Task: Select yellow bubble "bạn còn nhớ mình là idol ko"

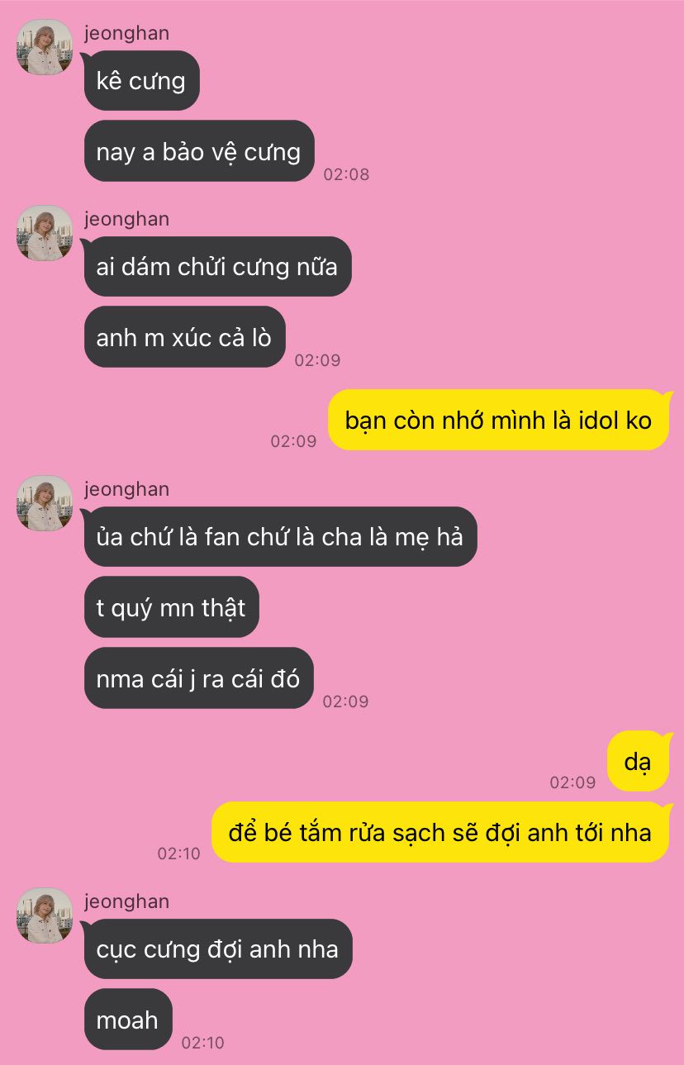Action: point(498,420)
